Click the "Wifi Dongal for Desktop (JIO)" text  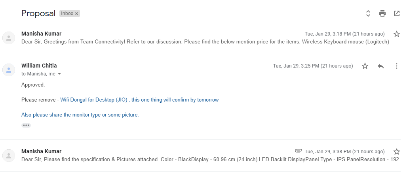pos(94,100)
